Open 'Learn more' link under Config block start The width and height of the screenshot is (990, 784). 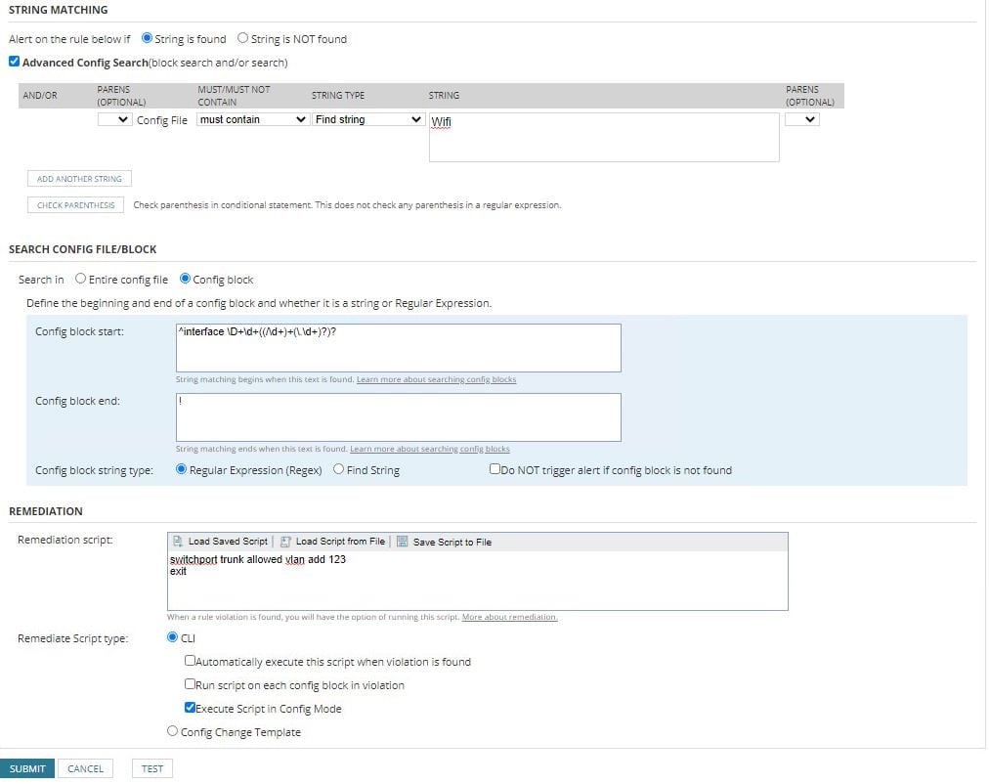click(436, 379)
